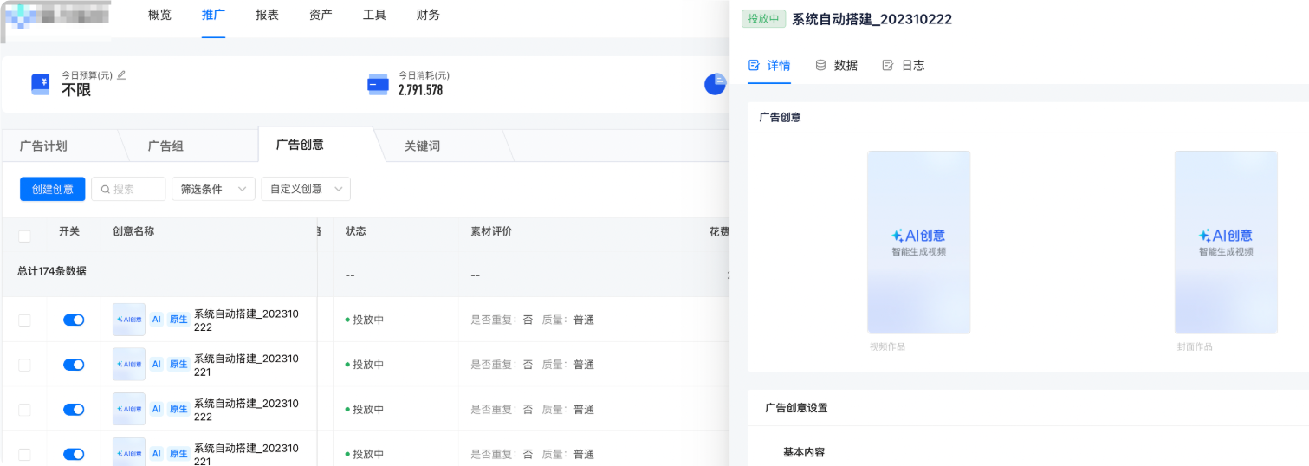Go to the 概览 top navigation tab
1309x466 pixels.
pos(159,15)
